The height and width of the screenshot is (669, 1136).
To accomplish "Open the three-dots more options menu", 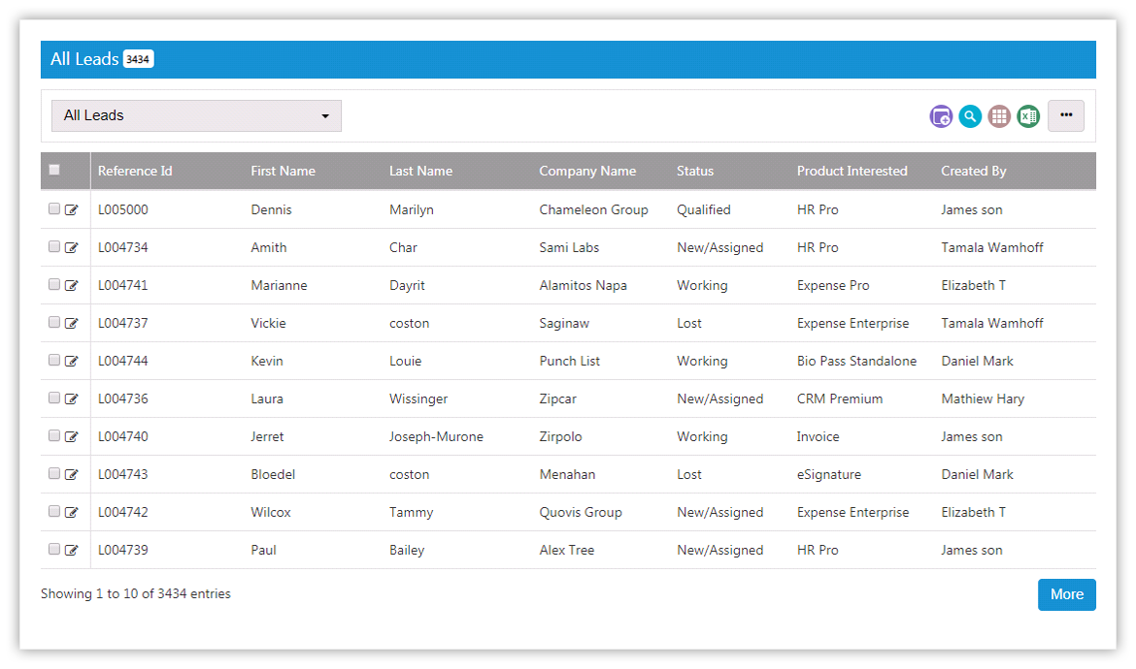I will pyautogui.click(x=1066, y=115).
